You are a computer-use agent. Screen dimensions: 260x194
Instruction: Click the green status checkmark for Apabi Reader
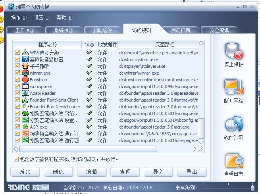(x=89, y=93)
